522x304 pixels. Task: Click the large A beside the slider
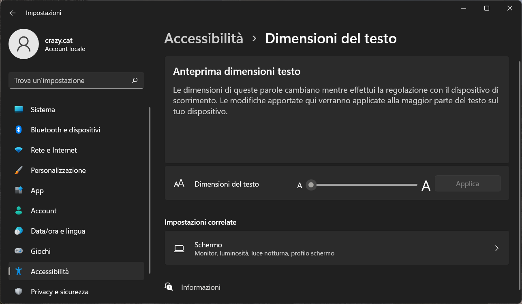pos(426,186)
